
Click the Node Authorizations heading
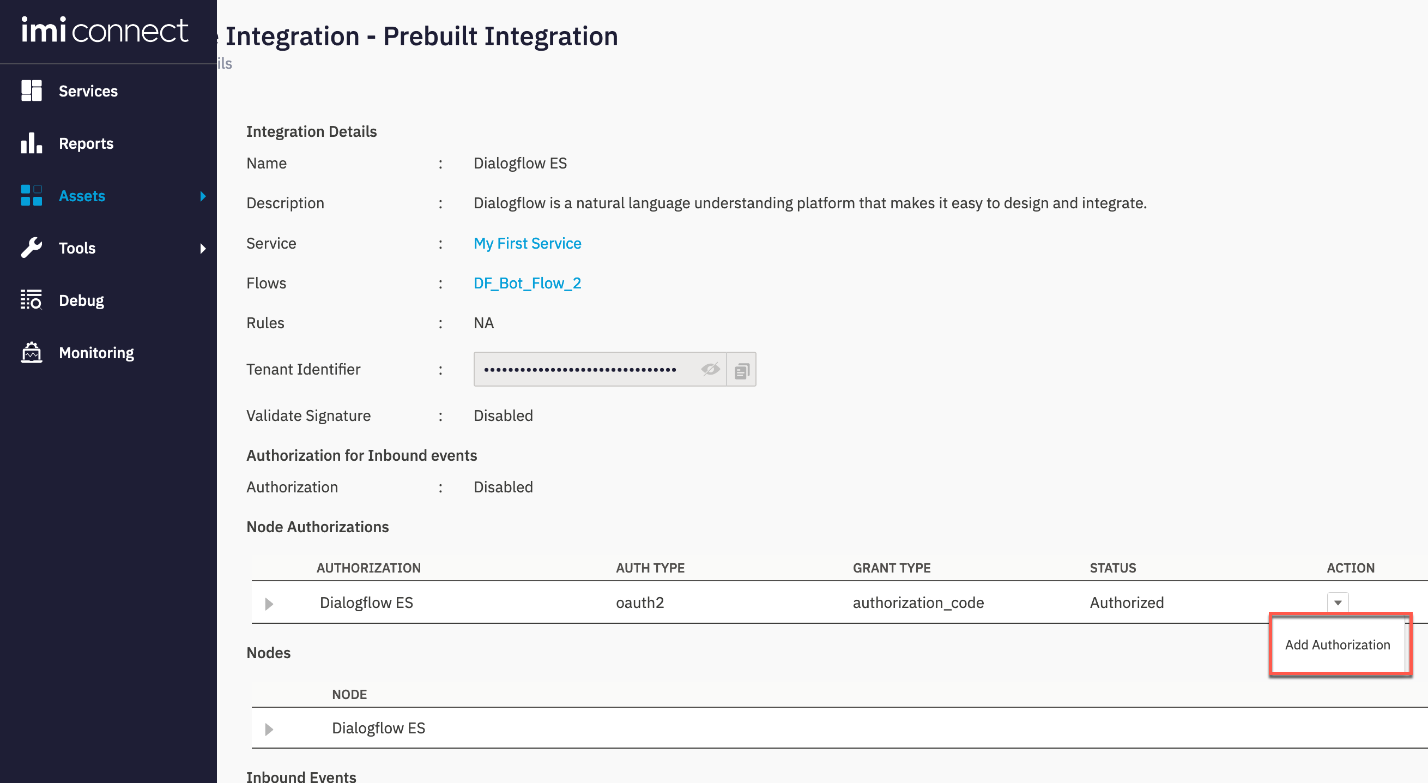tap(318, 527)
